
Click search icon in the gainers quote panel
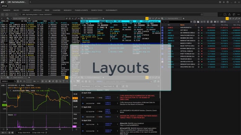pos(8,18)
